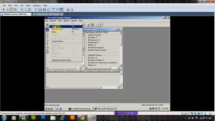Screen dimensions: 215x121
Task: Click Microsoft Network Mo... taskbar button
Action: [x=106, y=109]
